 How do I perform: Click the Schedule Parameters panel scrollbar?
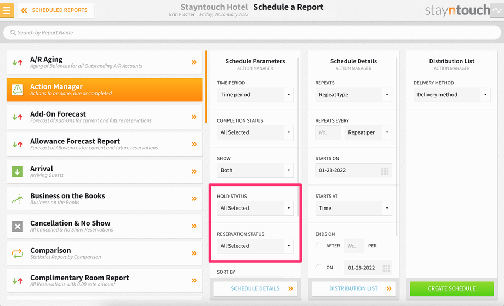click(298, 136)
